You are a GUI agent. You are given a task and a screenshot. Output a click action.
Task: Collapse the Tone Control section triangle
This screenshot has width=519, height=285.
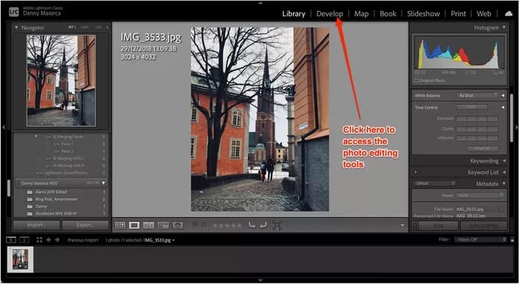[x=503, y=107]
